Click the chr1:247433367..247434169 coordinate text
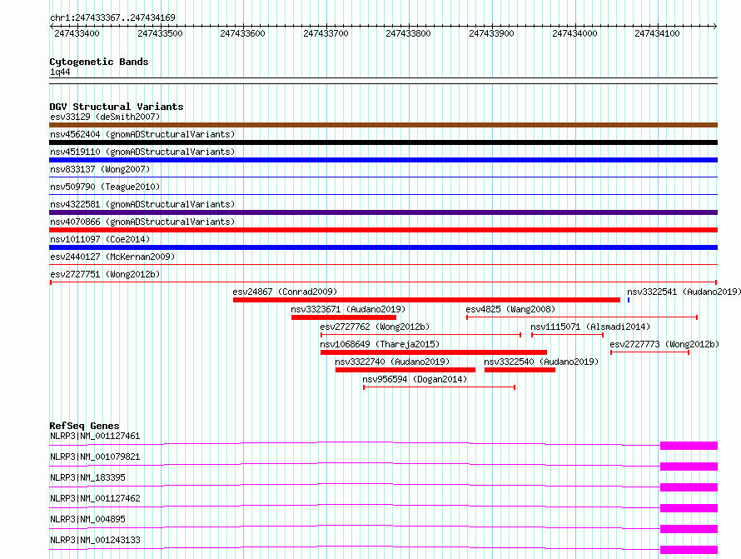 112,17
